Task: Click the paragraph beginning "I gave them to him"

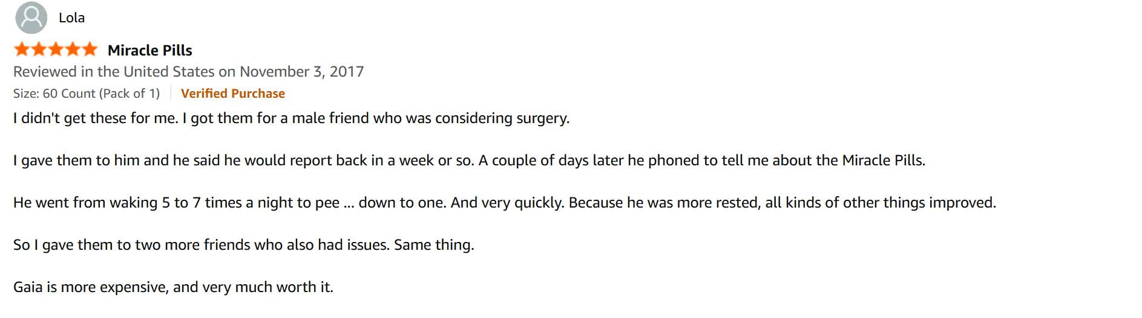Action: (x=470, y=161)
